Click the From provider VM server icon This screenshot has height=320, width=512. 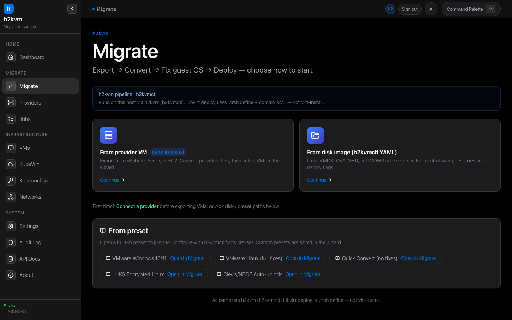(108, 135)
